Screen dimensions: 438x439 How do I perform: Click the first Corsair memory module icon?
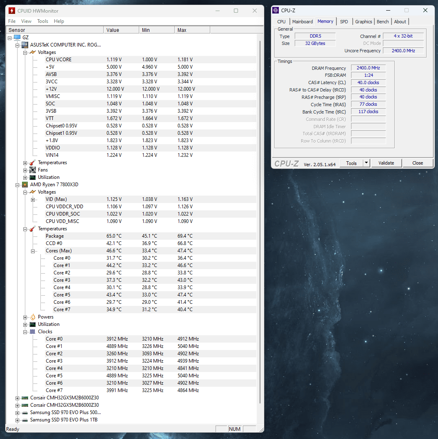pyautogui.click(x=25, y=398)
